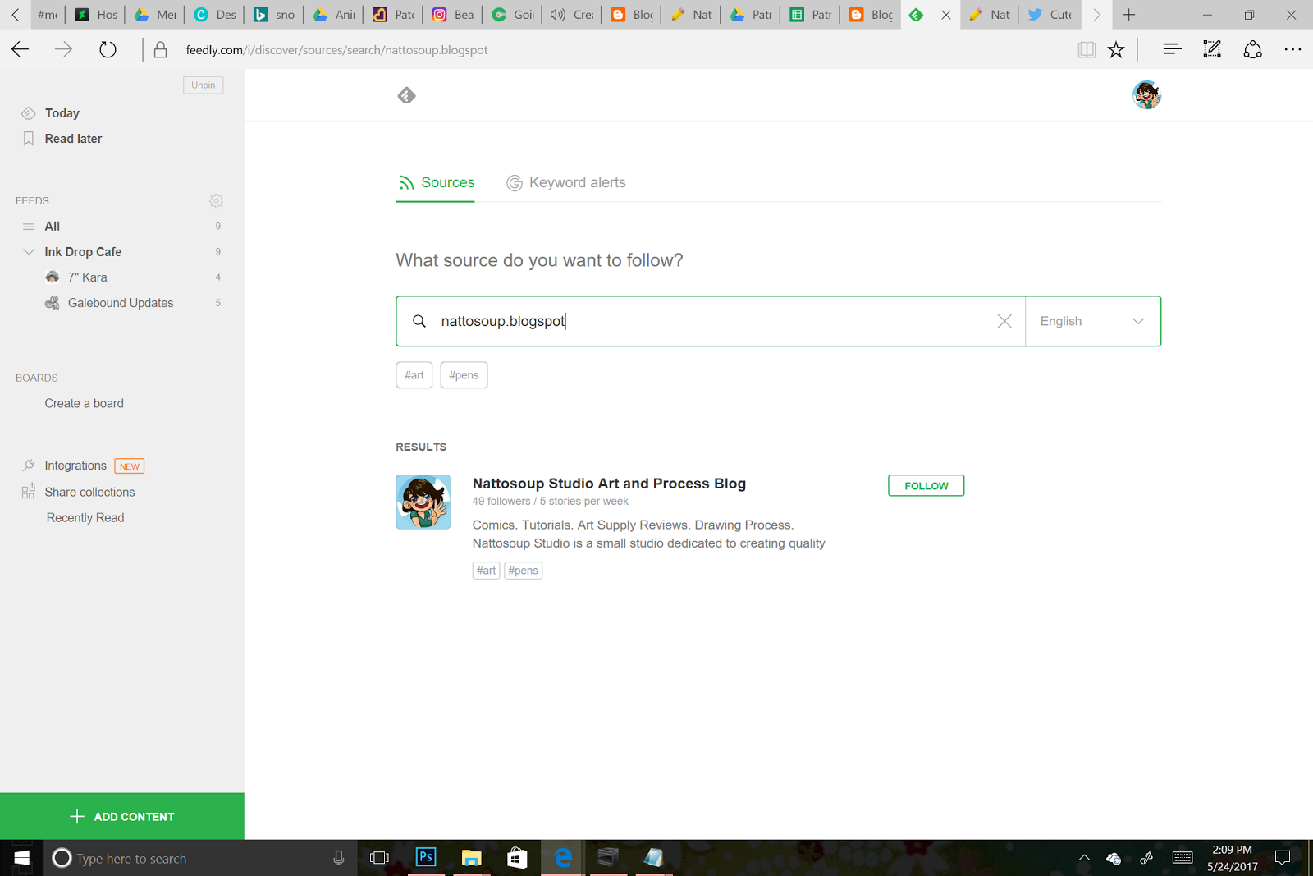This screenshot has height=876, width=1313.
Task: Click the ADD CONTENT button
Action: 122,816
